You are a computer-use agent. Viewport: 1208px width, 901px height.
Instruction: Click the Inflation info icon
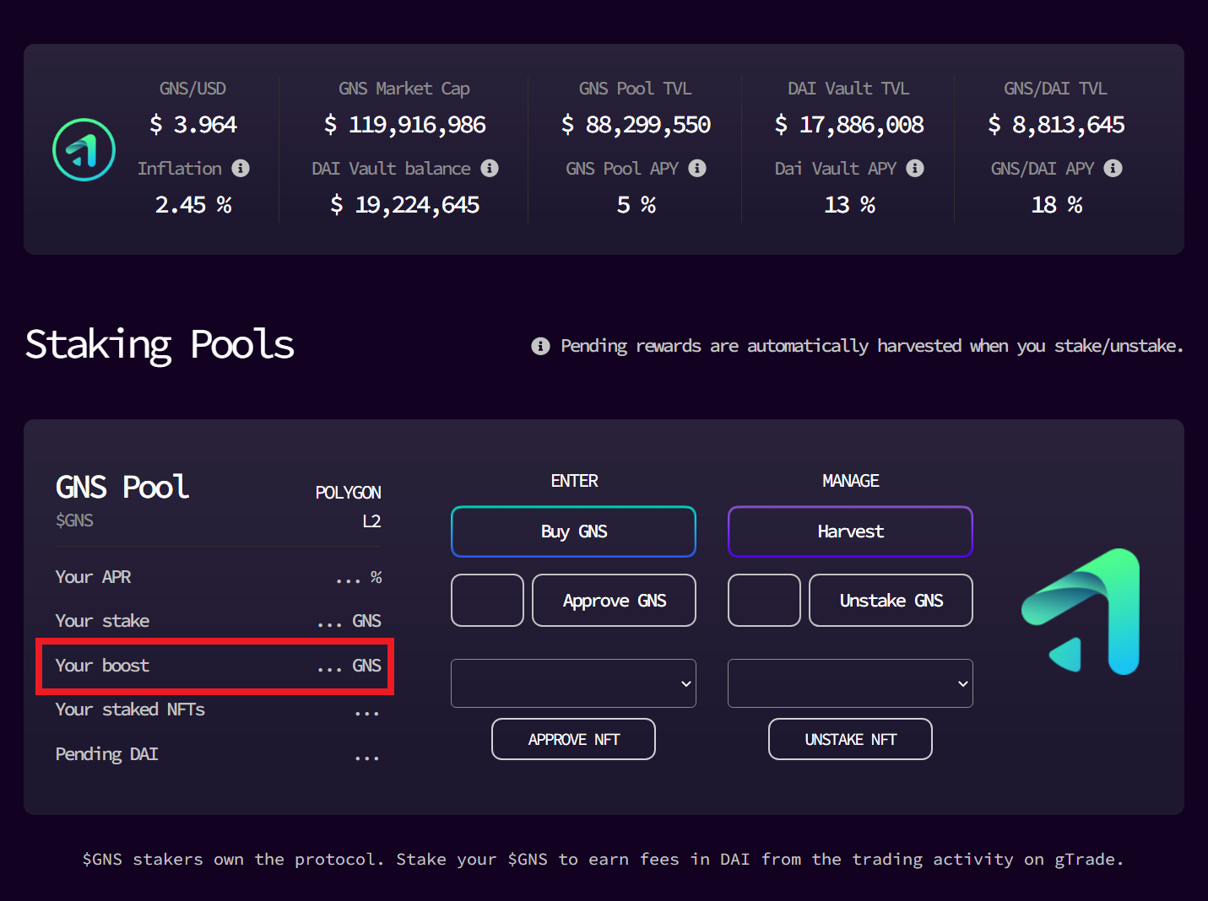pos(241,169)
